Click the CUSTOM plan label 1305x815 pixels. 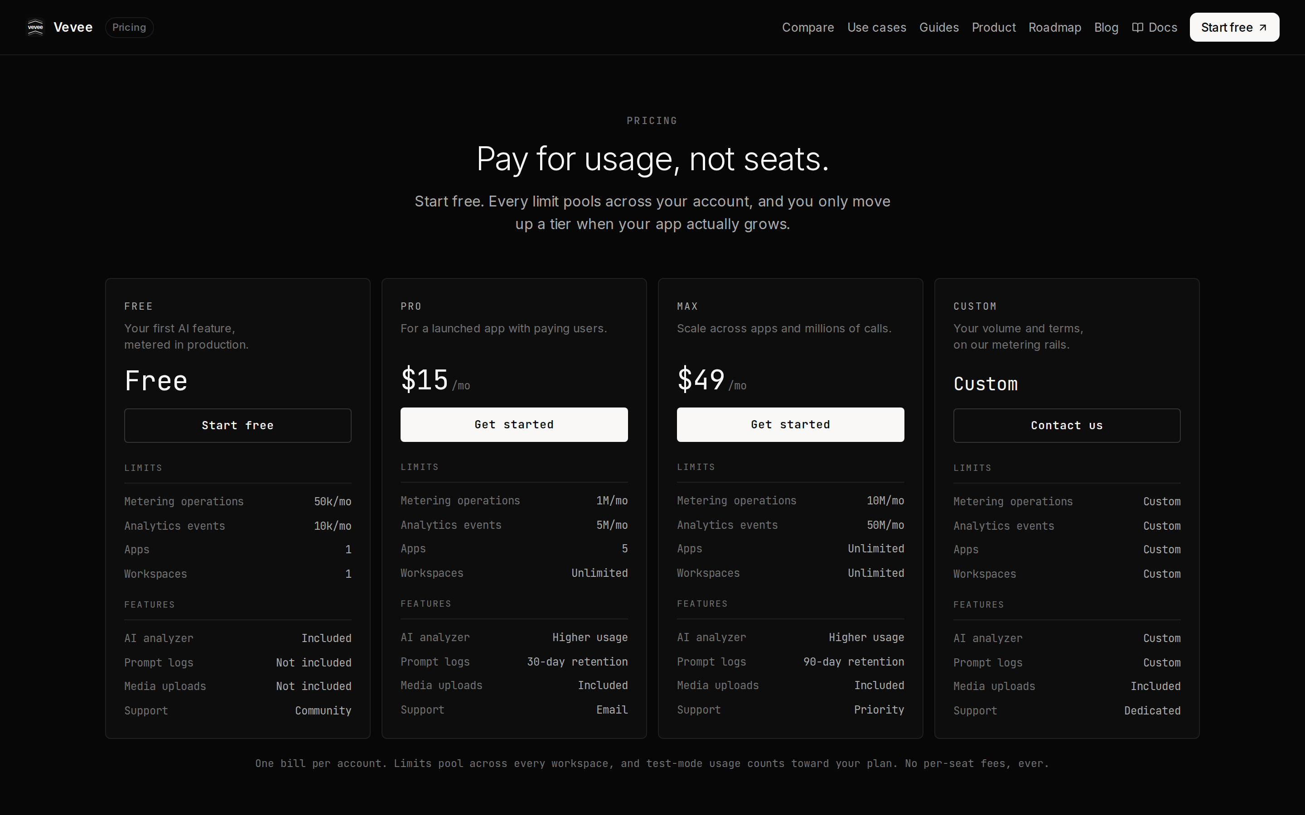click(975, 306)
